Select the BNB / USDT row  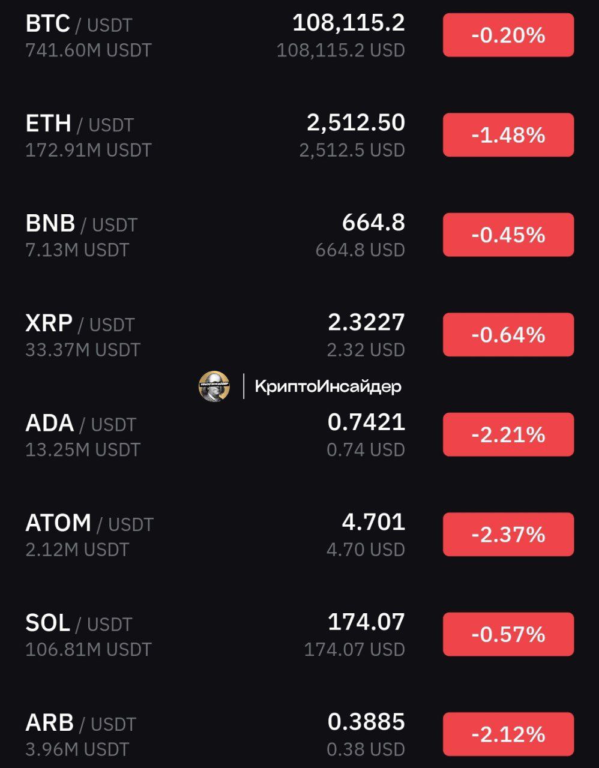(299, 235)
